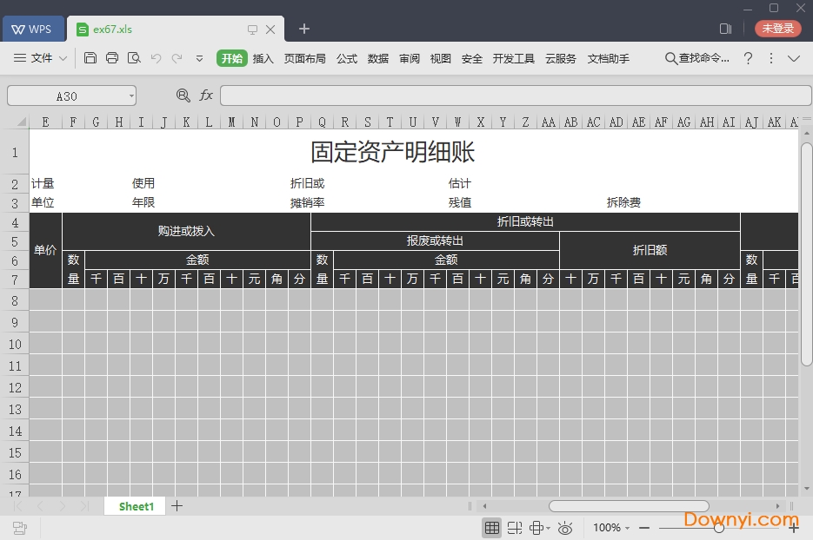
Task: Open the 插入 ribbon tab
Action: [263, 58]
